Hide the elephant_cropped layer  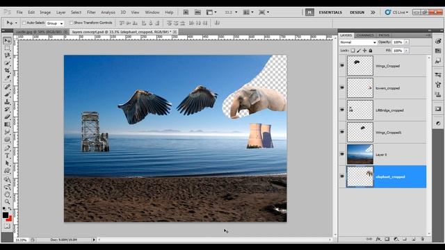coord(342,176)
